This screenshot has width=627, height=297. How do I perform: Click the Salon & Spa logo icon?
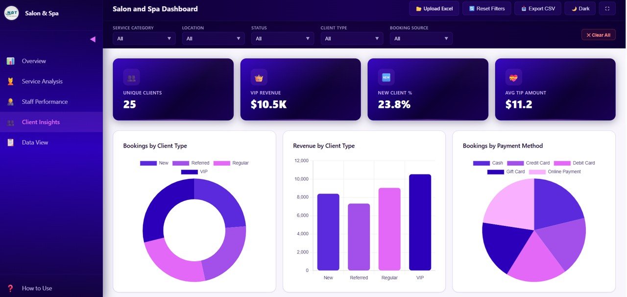pos(11,13)
